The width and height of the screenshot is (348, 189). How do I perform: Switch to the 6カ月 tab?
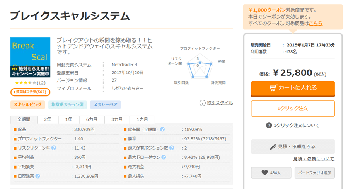tap(92, 119)
